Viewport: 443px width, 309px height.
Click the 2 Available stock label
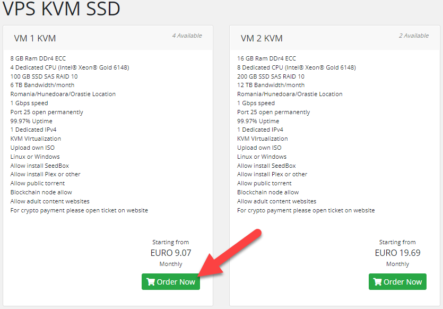pyautogui.click(x=414, y=36)
